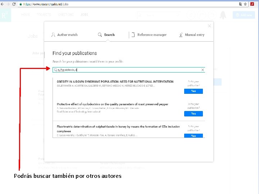Switch to the Search tab
This screenshot has height=194, width=259.
[106, 35]
